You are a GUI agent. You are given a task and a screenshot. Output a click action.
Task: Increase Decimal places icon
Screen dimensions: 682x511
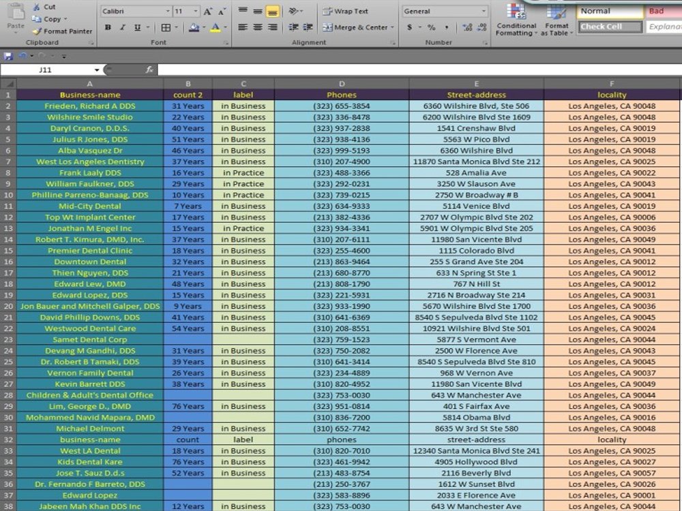pos(468,27)
